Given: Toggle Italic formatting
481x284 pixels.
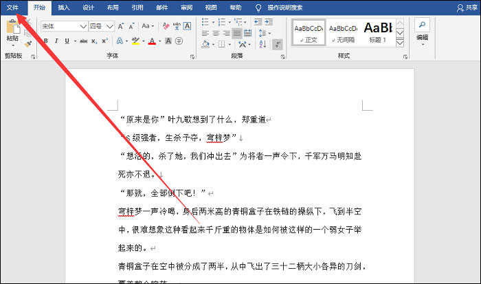Looking at the screenshot, I should click(x=57, y=41).
